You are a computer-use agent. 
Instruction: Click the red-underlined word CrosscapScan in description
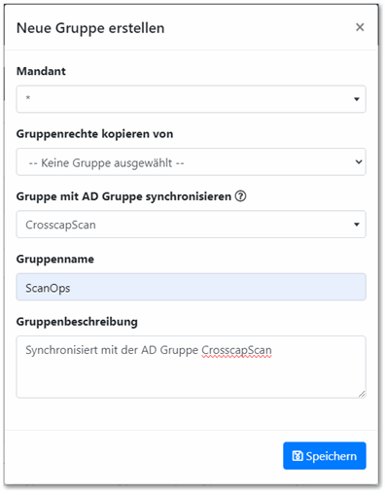[236, 350]
